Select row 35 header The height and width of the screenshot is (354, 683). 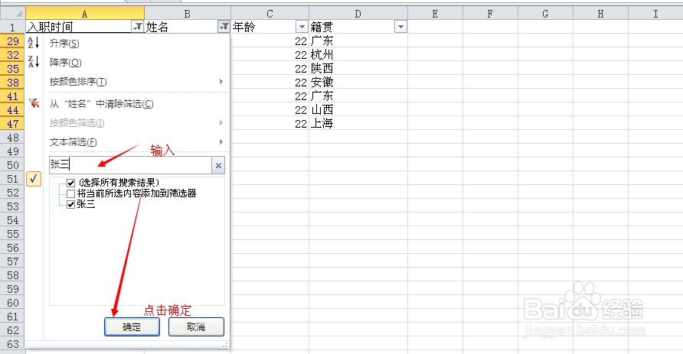point(12,68)
